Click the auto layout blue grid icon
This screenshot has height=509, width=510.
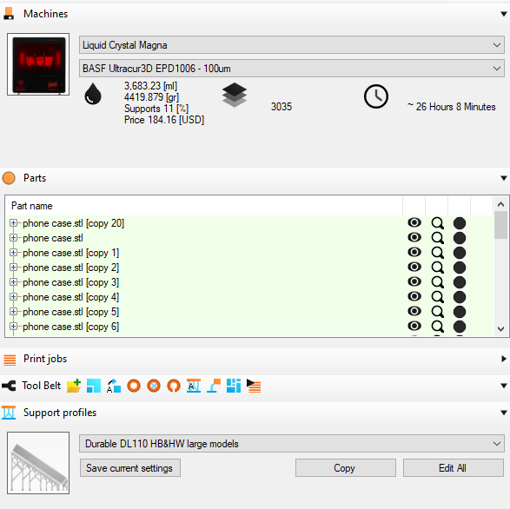(234, 386)
